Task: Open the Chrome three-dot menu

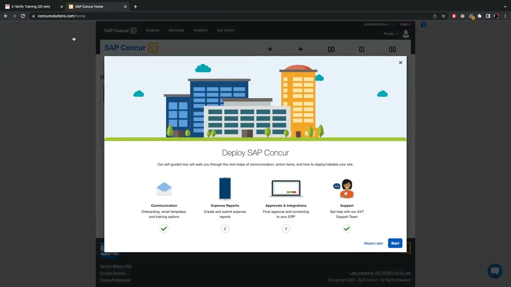Action: point(505,16)
